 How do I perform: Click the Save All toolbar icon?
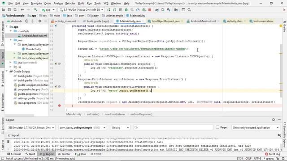(x=9, y=10)
